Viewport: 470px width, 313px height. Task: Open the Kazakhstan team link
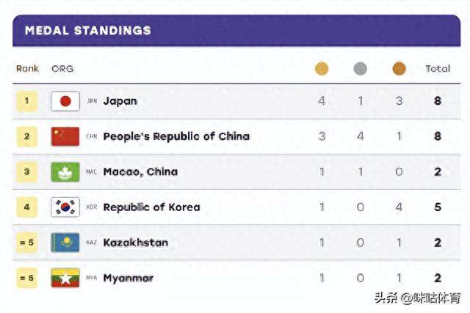[x=135, y=243]
